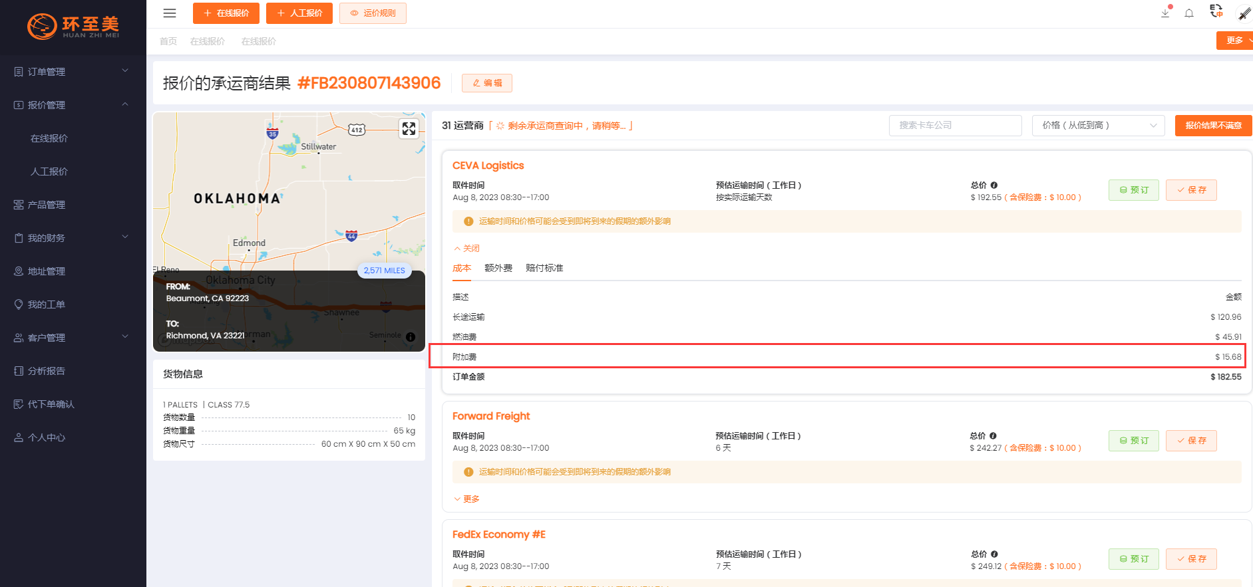Open the notification bell
The width and height of the screenshot is (1253, 587).
tap(1189, 13)
